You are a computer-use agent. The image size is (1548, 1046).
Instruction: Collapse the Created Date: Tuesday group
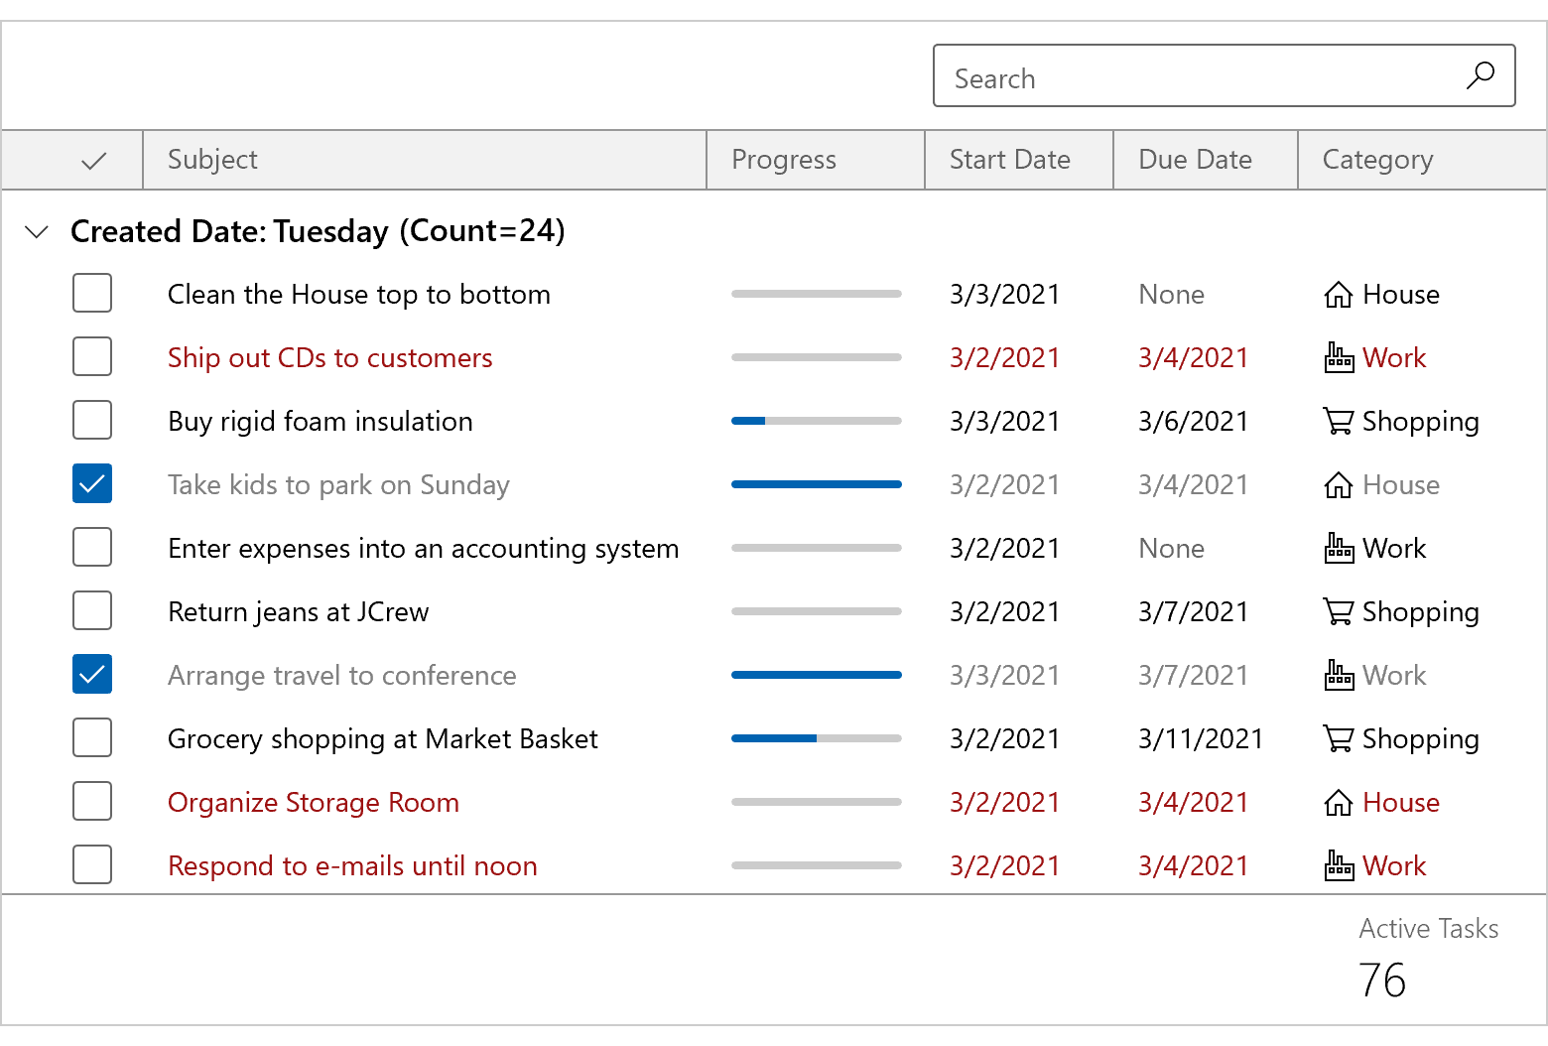click(x=36, y=231)
